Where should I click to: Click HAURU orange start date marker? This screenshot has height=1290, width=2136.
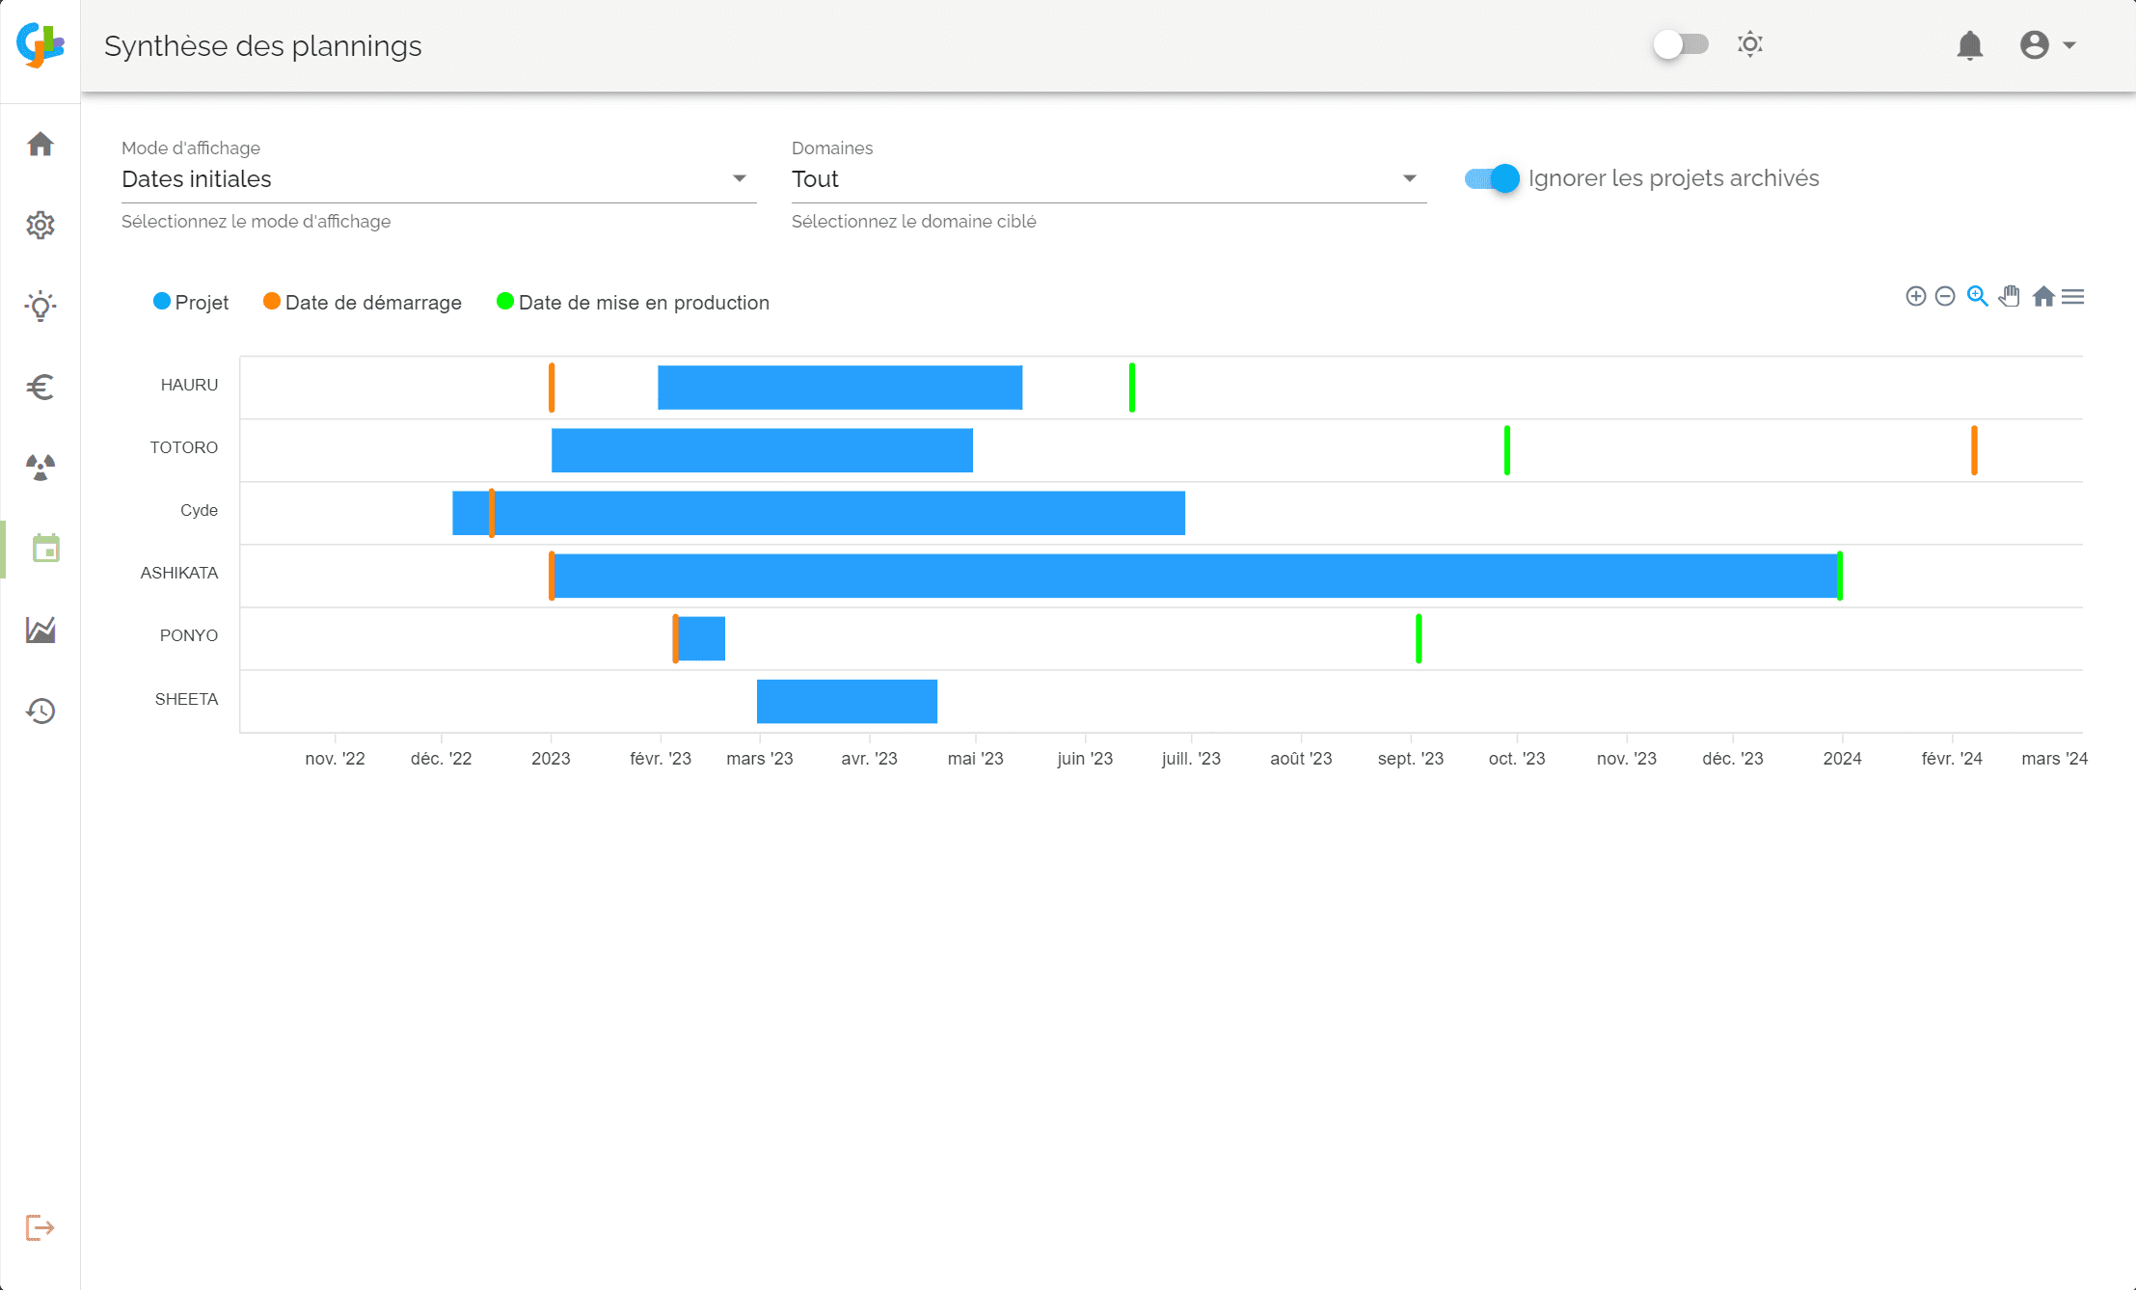tap(552, 388)
